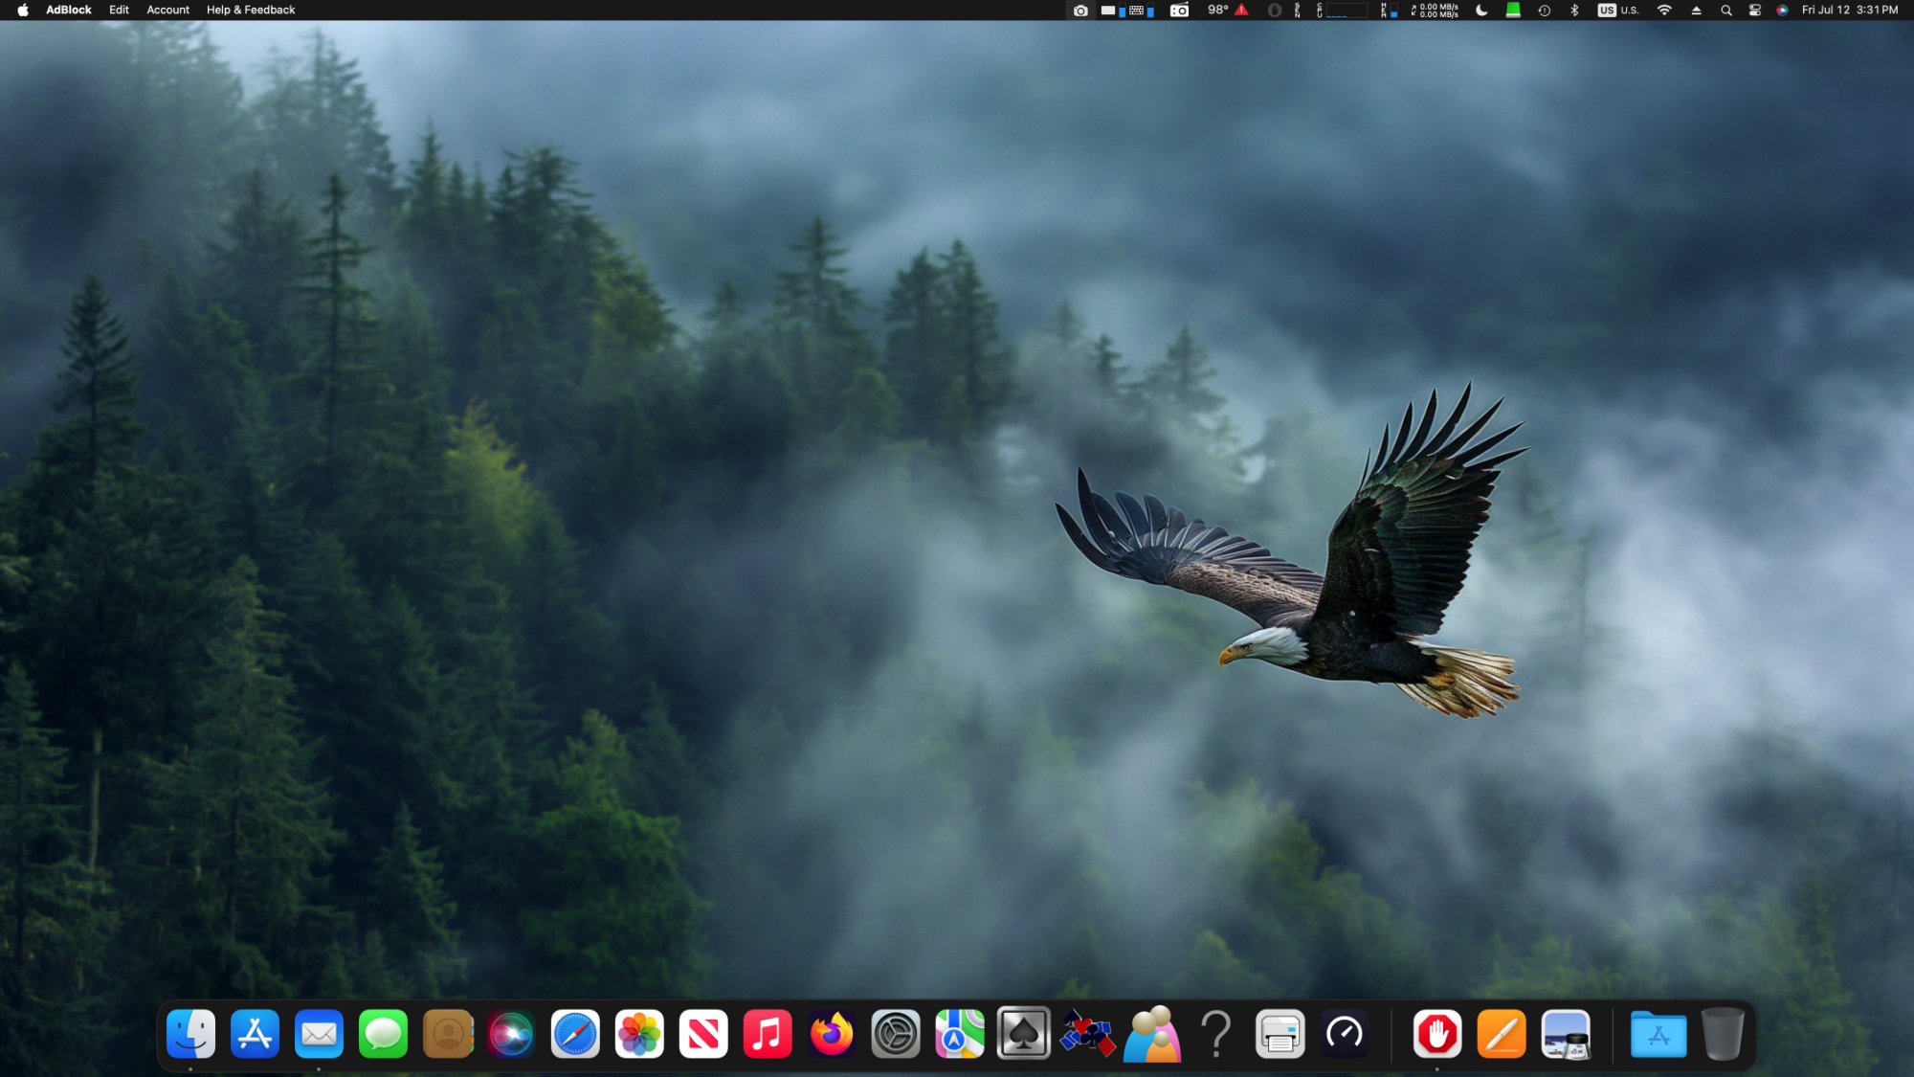Open System Settings gear in dock
Viewport: 1914px width, 1077px height.
(x=896, y=1034)
